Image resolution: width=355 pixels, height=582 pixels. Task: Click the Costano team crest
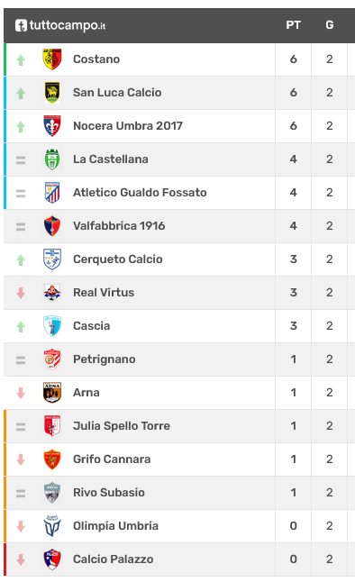(x=52, y=59)
